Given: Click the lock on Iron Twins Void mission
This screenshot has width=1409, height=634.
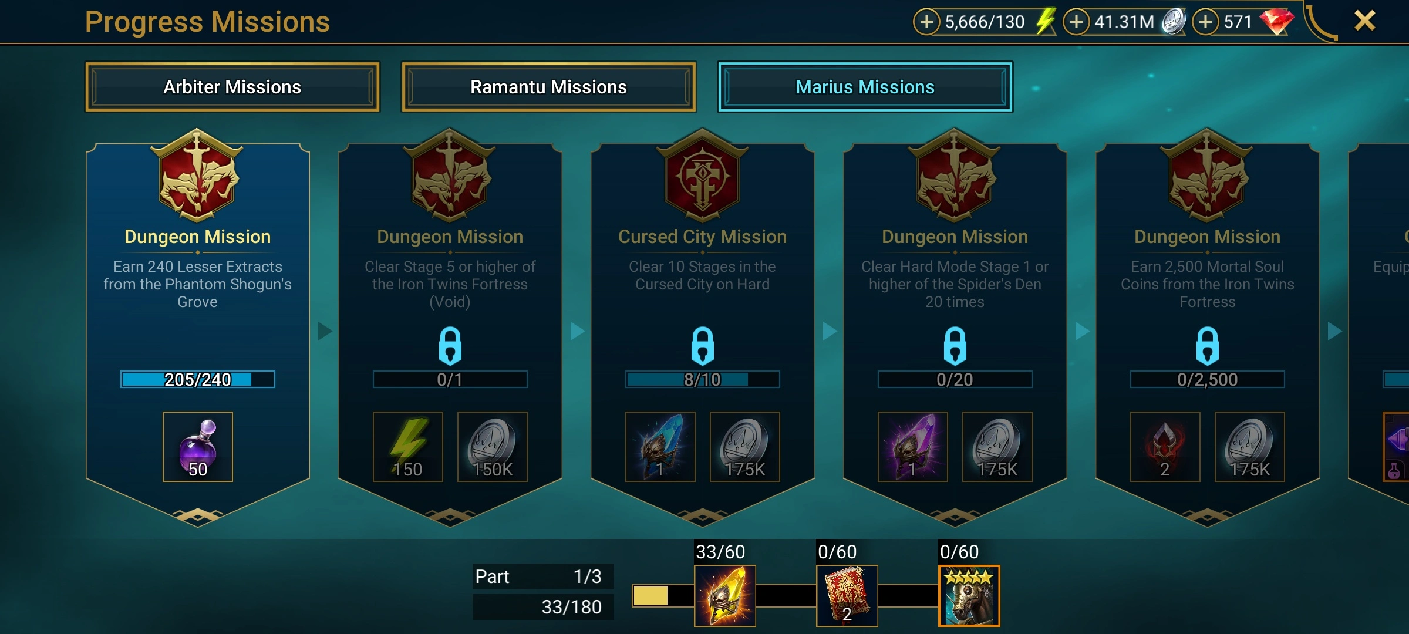Looking at the screenshot, I should tap(450, 346).
